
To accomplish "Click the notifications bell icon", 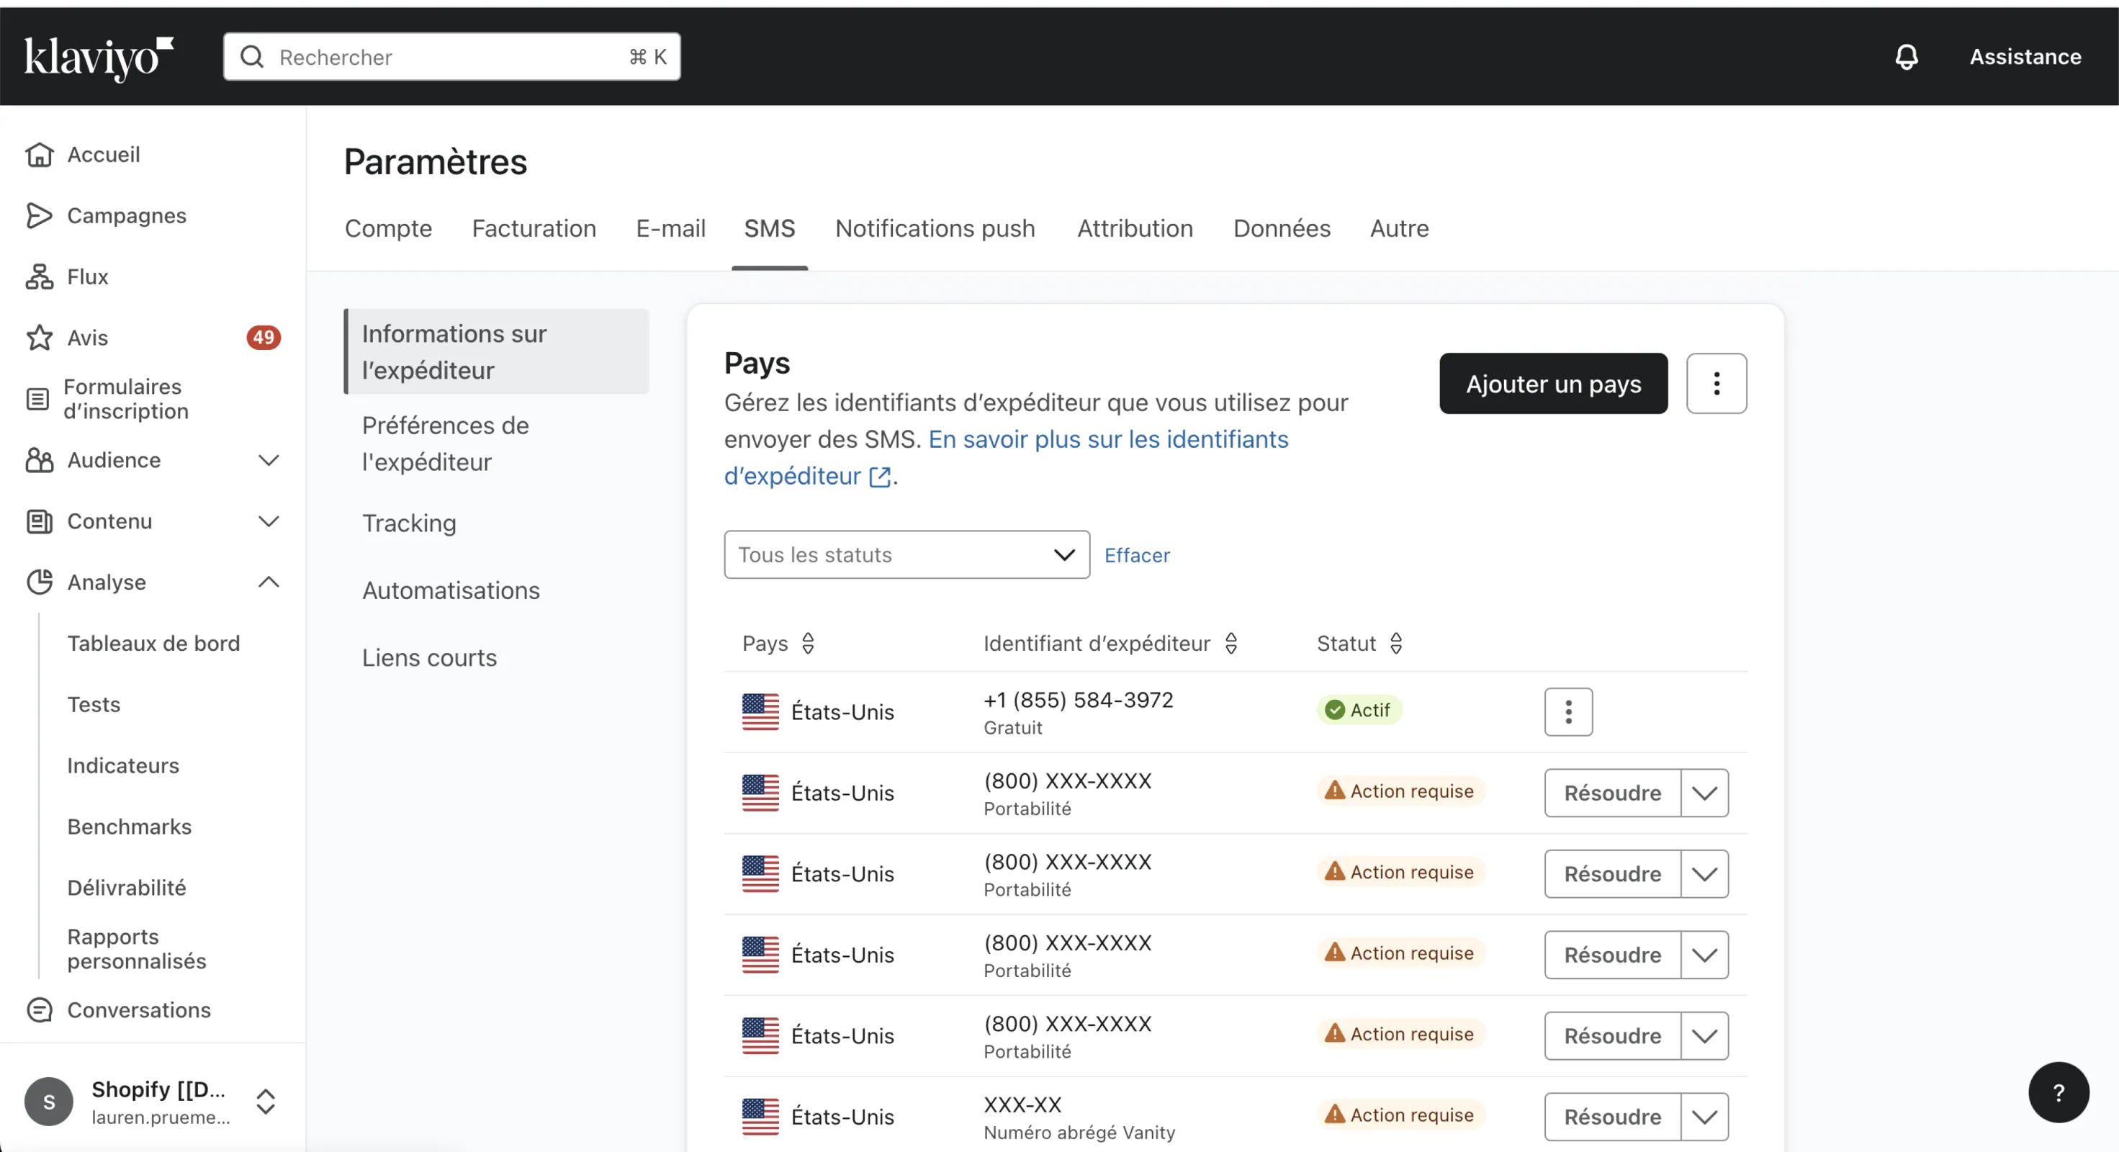I will click(1906, 57).
